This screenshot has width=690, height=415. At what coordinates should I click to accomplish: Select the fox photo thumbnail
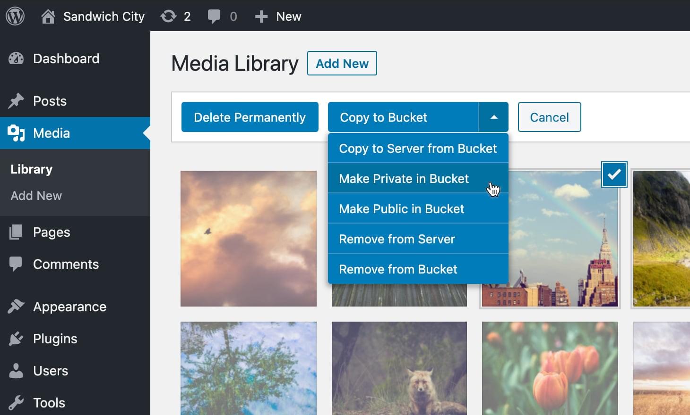[399, 368]
